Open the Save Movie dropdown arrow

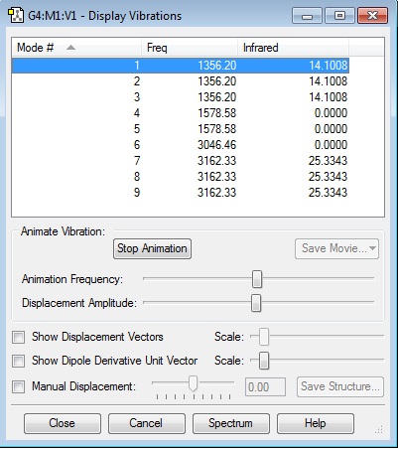(373, 248)
